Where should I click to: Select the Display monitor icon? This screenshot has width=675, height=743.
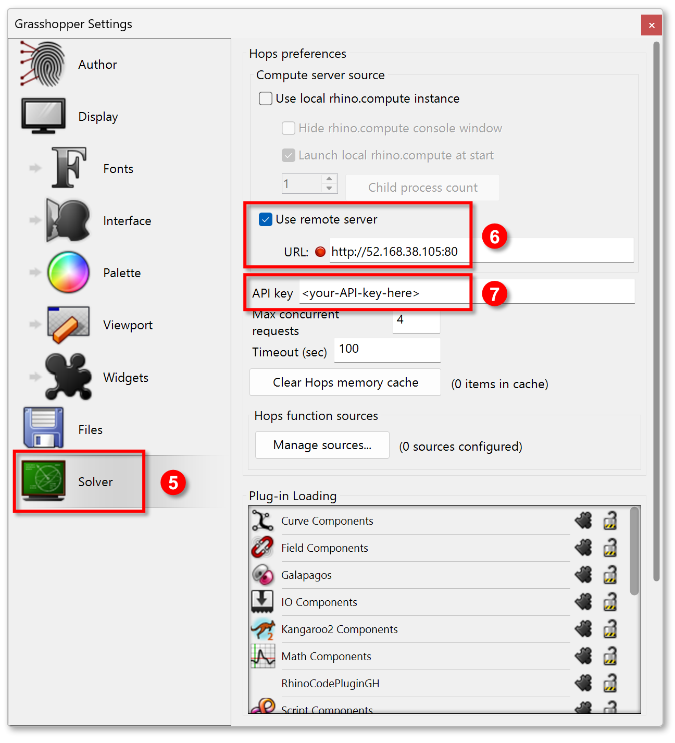pos(44,116)
